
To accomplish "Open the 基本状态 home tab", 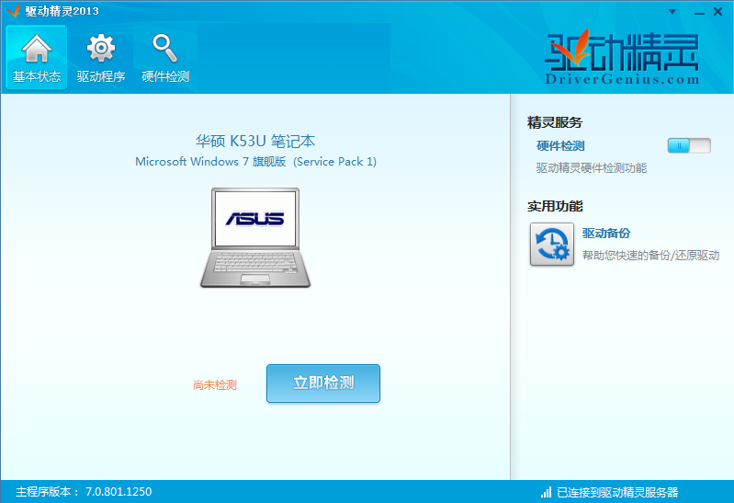I will (x=37, y=58).
